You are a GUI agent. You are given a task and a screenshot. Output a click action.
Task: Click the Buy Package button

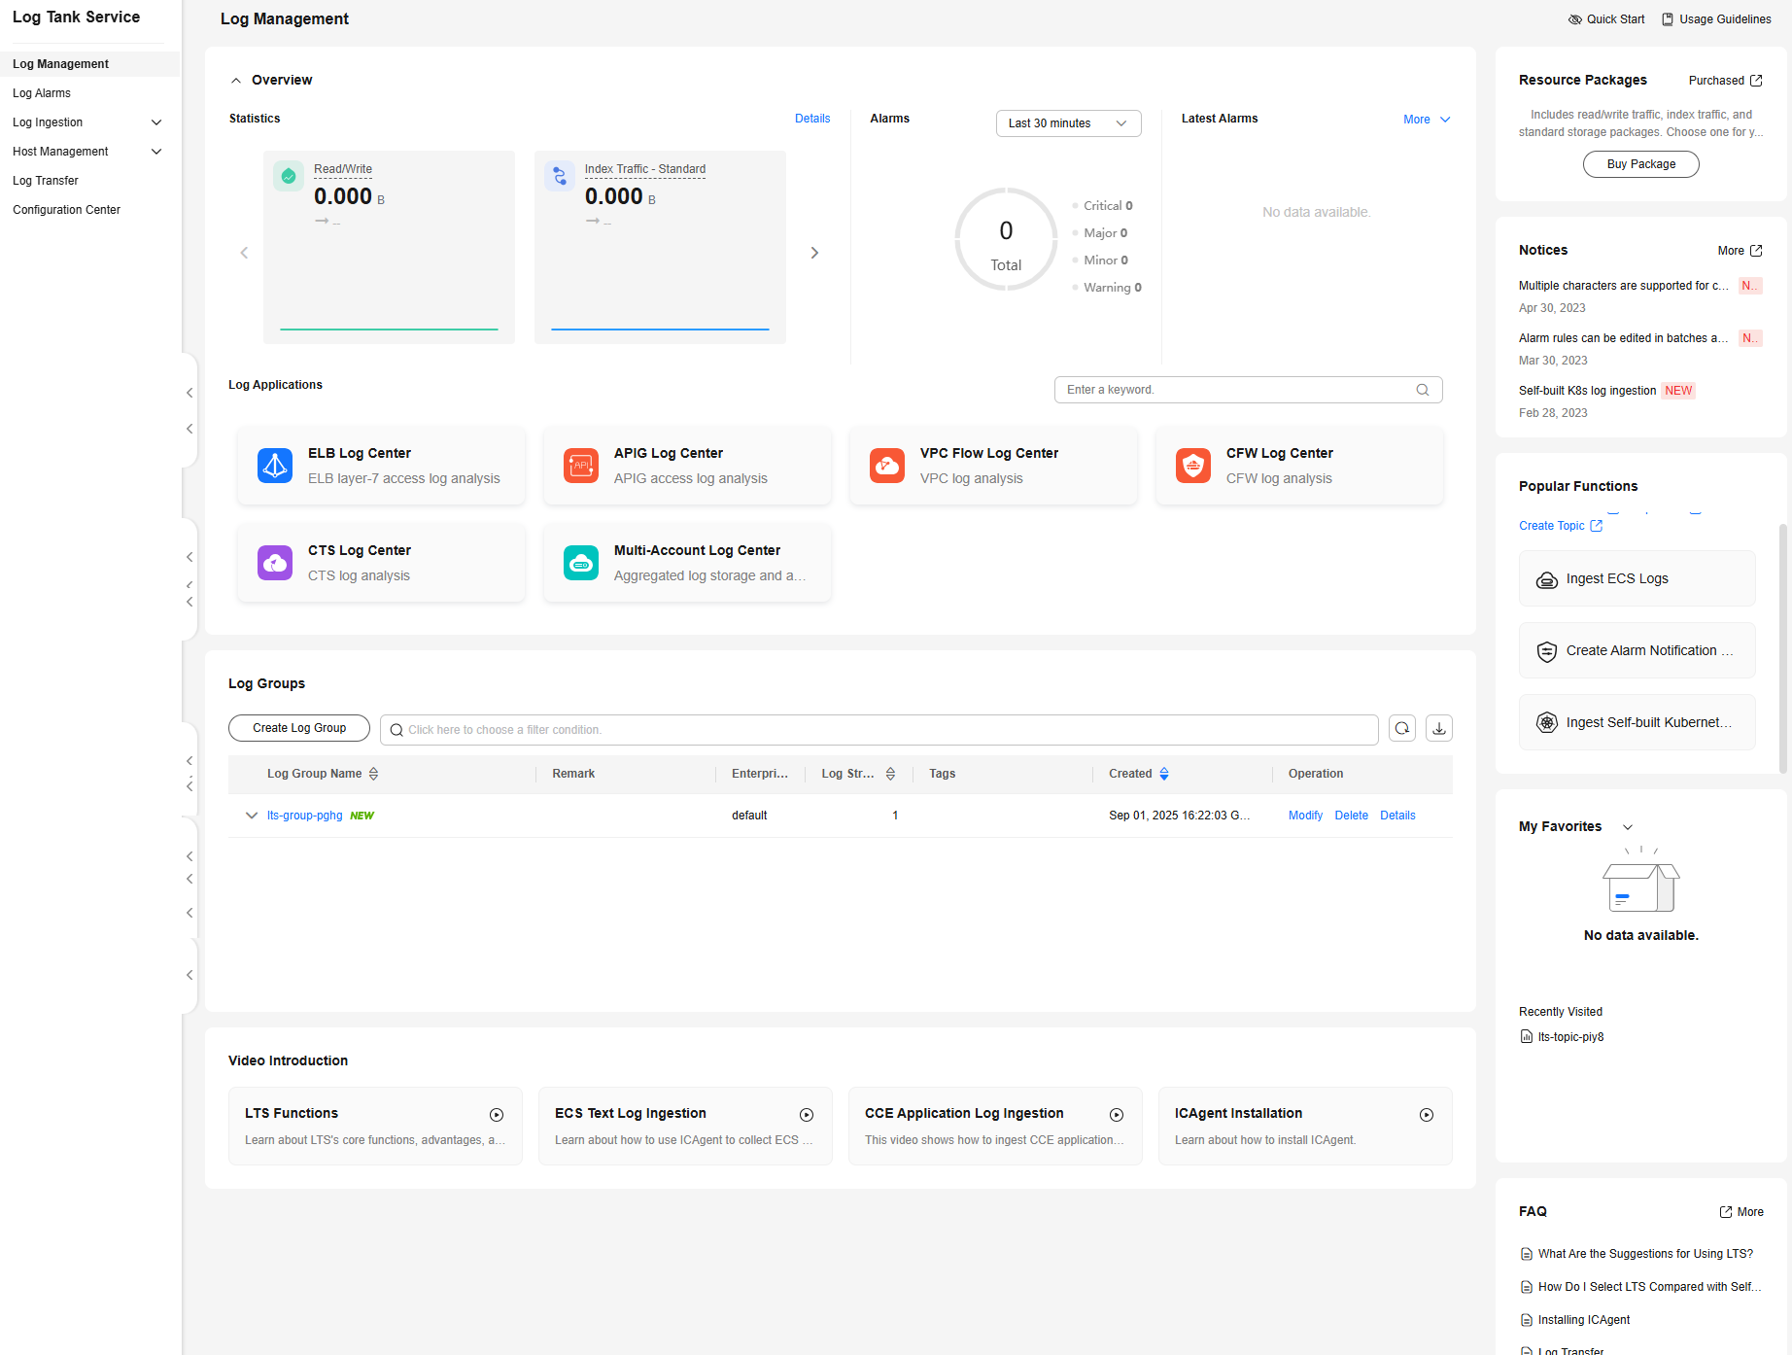coord(1640,164)
